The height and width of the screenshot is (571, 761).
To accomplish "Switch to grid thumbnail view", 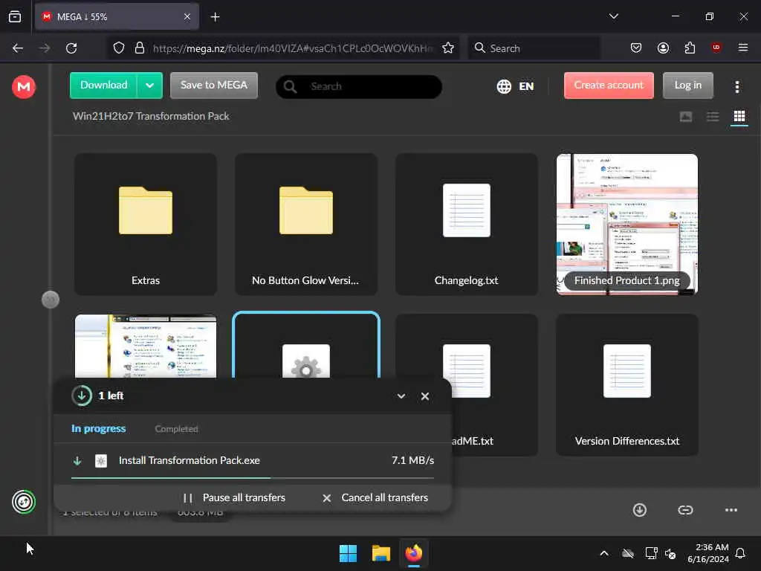I will pos(739,117).
